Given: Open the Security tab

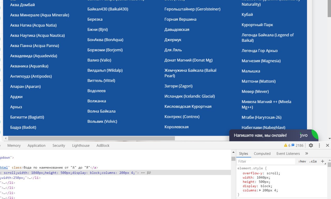Looking at the screenshot, I should 59,146.
